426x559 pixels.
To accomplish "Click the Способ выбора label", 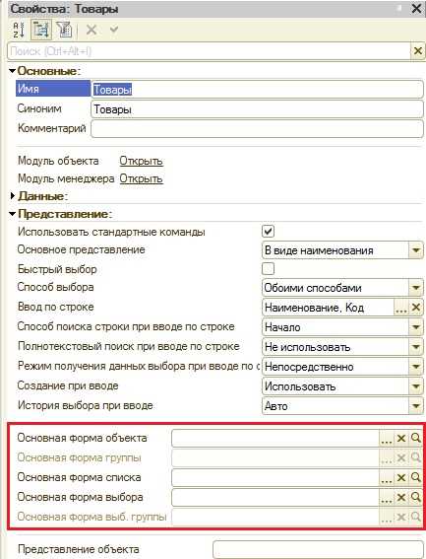I will [x=56, y=287].
